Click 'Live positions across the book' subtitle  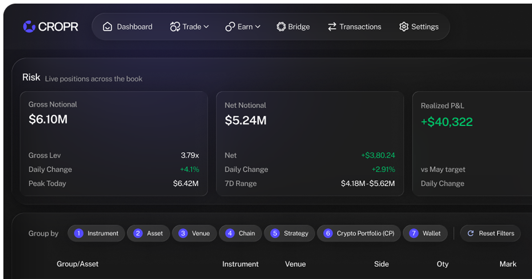pyautogui.click(x=94, y=79)
